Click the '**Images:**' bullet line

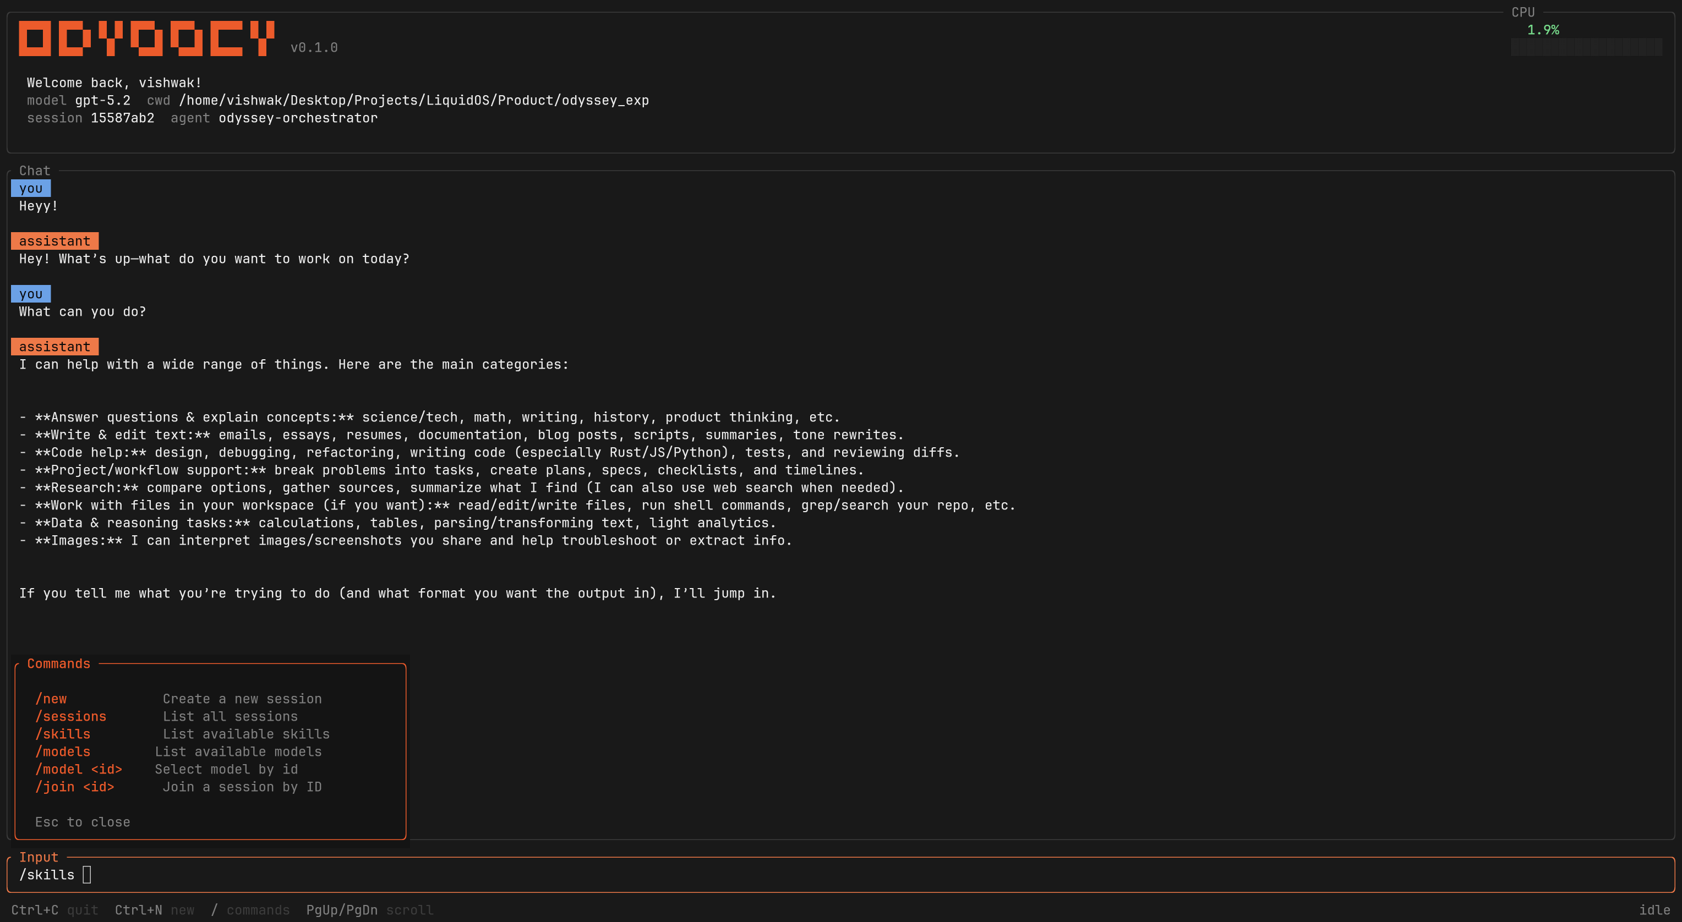pyautogui.click(x=406, y=541)
